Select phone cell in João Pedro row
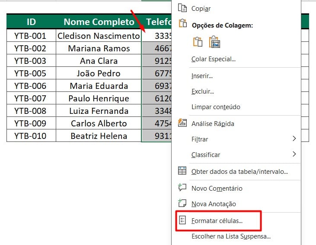The height and width of the screenshot is (245, 316). (x=156, y=73)
